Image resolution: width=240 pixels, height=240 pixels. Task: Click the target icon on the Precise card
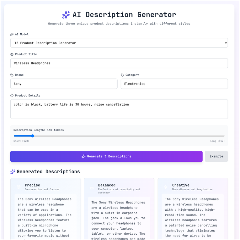19,187
